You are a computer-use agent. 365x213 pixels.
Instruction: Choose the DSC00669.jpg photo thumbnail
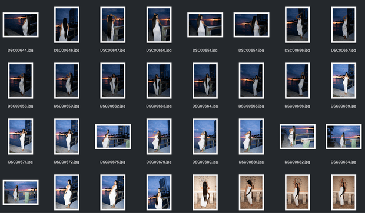[x=344, y=81]
